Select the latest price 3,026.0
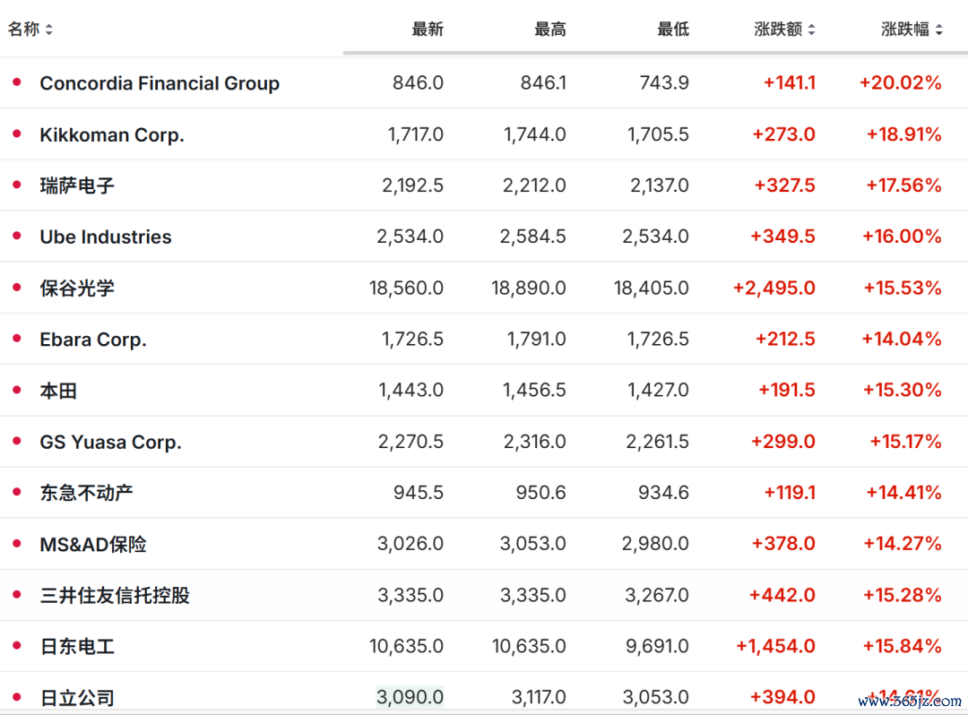968x715 pixels. [x=410, y=544]
